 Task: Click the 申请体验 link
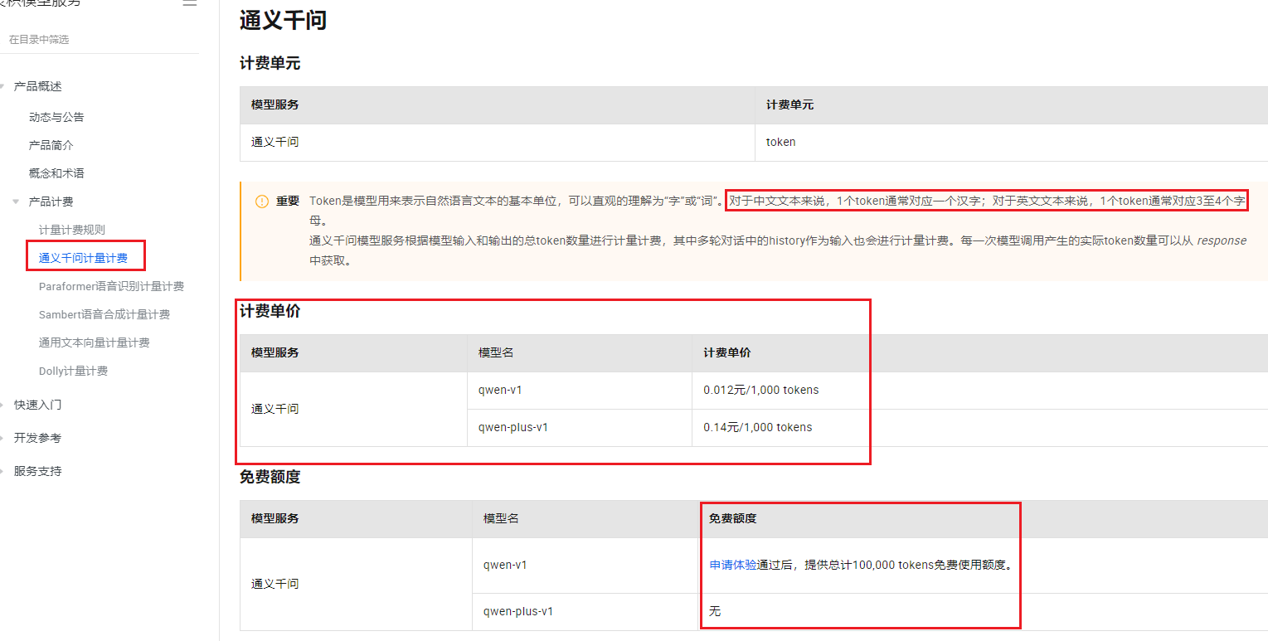coord(733,565)
